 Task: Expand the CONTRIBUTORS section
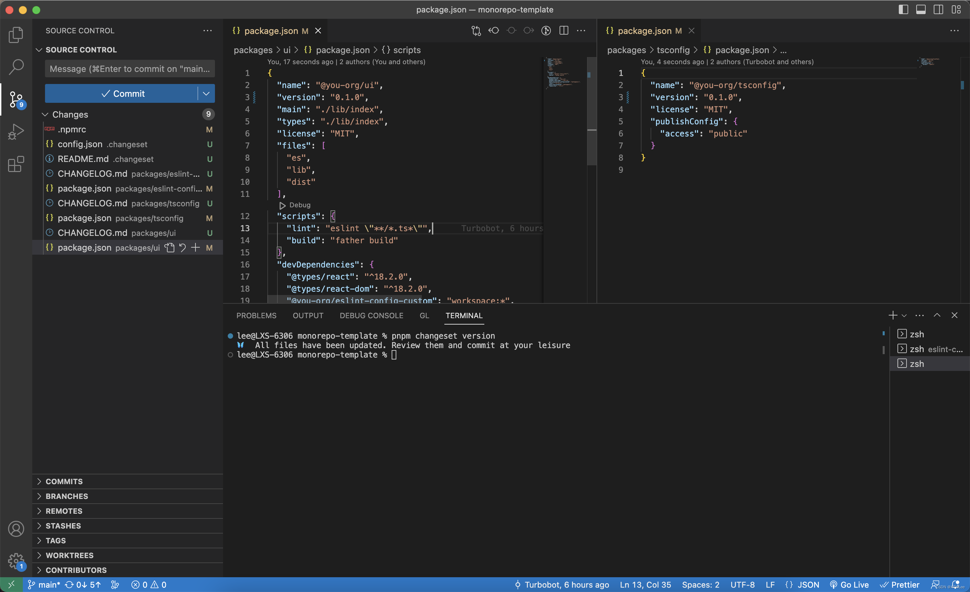point(128,570)
